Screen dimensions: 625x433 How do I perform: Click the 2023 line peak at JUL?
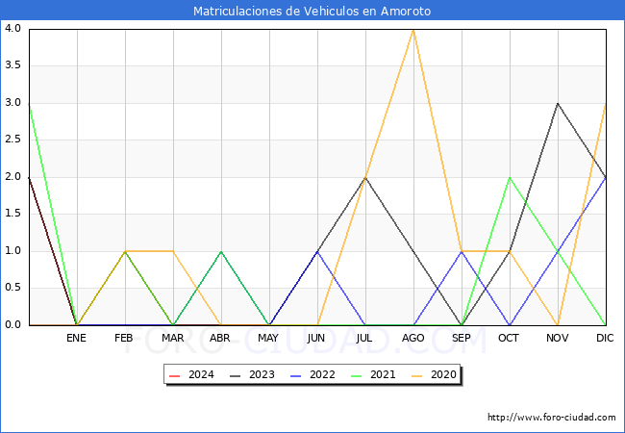pos(365,177)
